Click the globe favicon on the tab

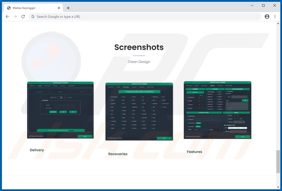(9, 8)
